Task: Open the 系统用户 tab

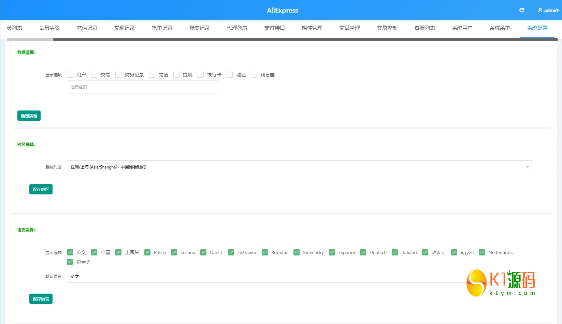Action: pos(462,28)
